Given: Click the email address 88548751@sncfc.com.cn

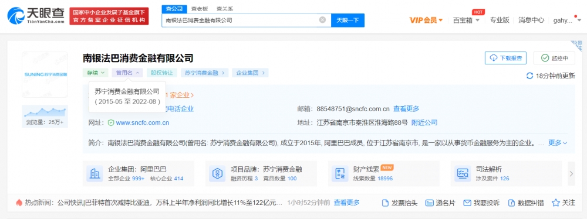Looking at the screenshot, I should click(x=353, y=109).
